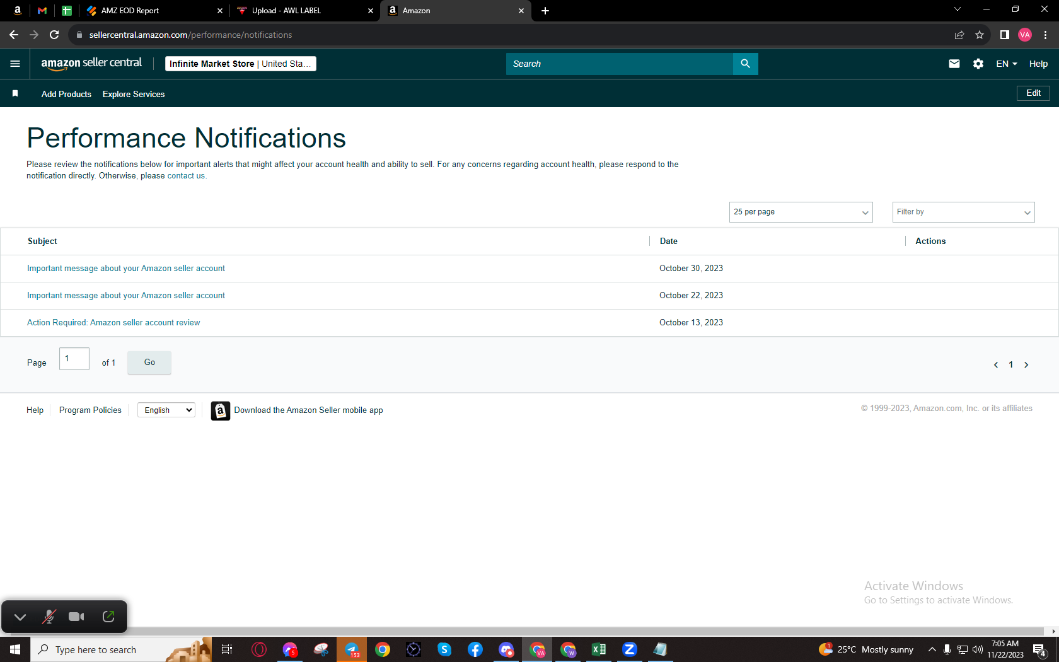Image resolution: width=1059 pixels, height=662 pixels.
Task: Bookmark this page with the star
Action: tap(980, 35)
